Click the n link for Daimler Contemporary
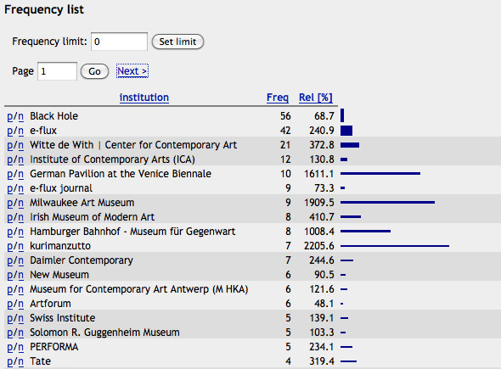The image size is (501, 369). click(x=20, y=260)
